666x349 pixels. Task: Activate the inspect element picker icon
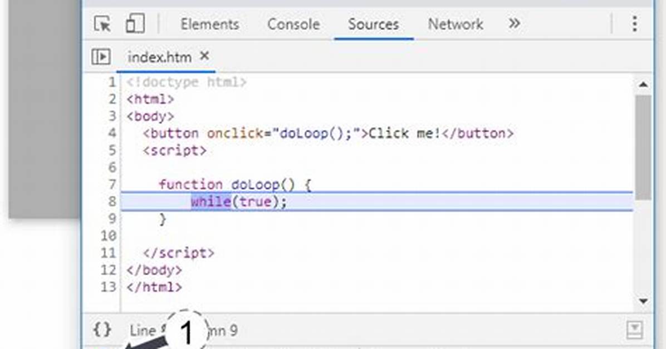tap(102, 24)
